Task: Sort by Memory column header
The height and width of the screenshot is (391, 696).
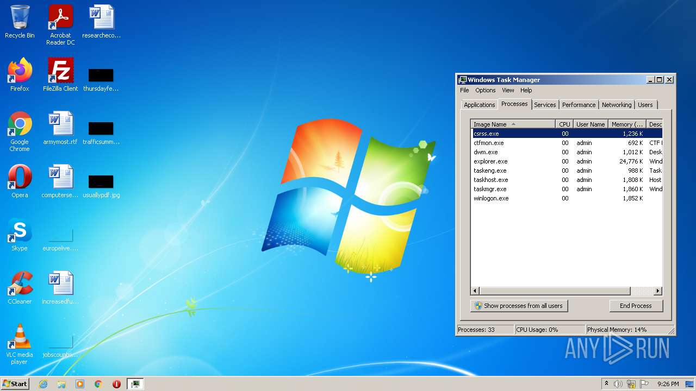Action: tap(627, 124)
